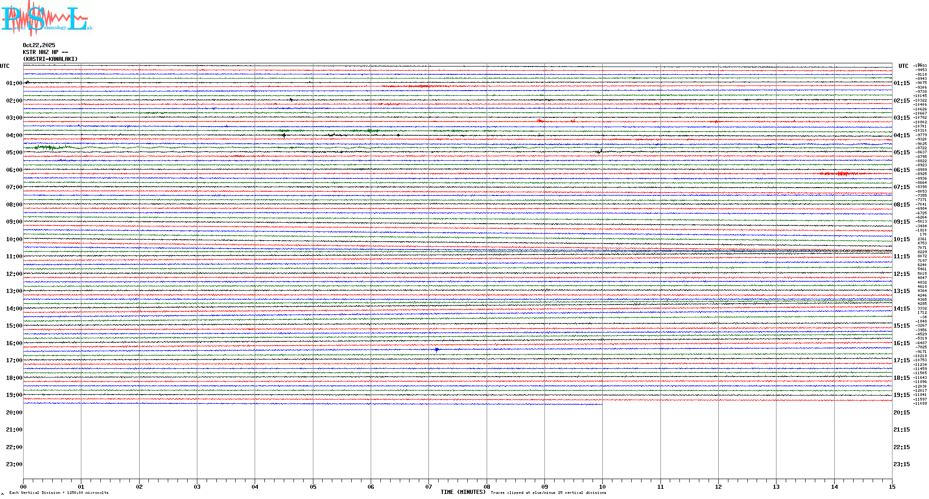The height and width of the screenshot is (499, 929).
Task: Click the blue spike event near 16:00
Action: tap(437, 350)
